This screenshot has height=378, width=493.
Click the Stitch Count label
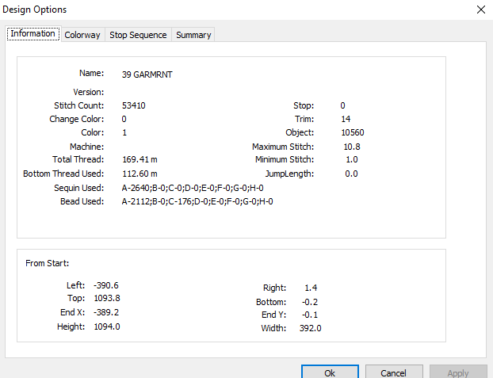[x=78, y=105]
